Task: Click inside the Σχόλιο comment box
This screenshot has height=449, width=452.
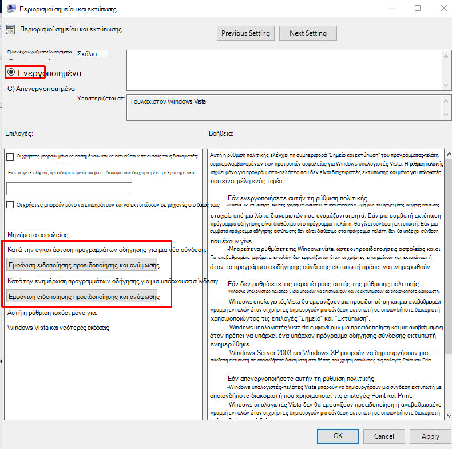Action: click(284, 70)
